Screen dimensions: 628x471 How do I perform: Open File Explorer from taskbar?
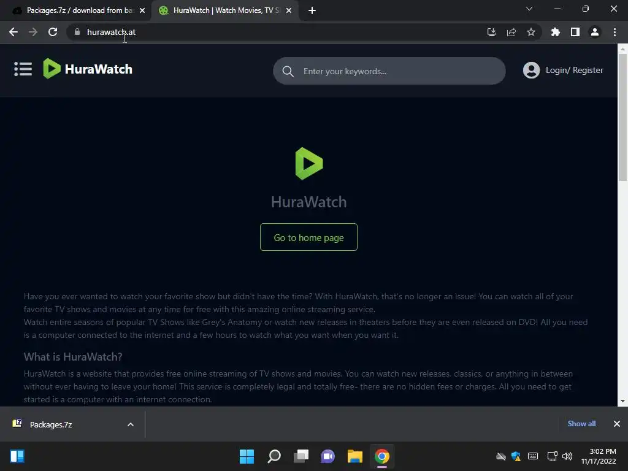[x=355, y=456]
